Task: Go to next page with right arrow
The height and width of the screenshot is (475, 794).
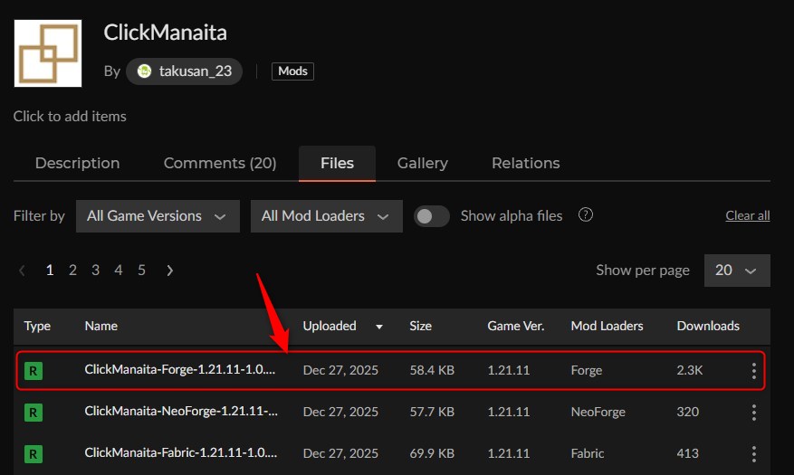Action: point(169,270)
